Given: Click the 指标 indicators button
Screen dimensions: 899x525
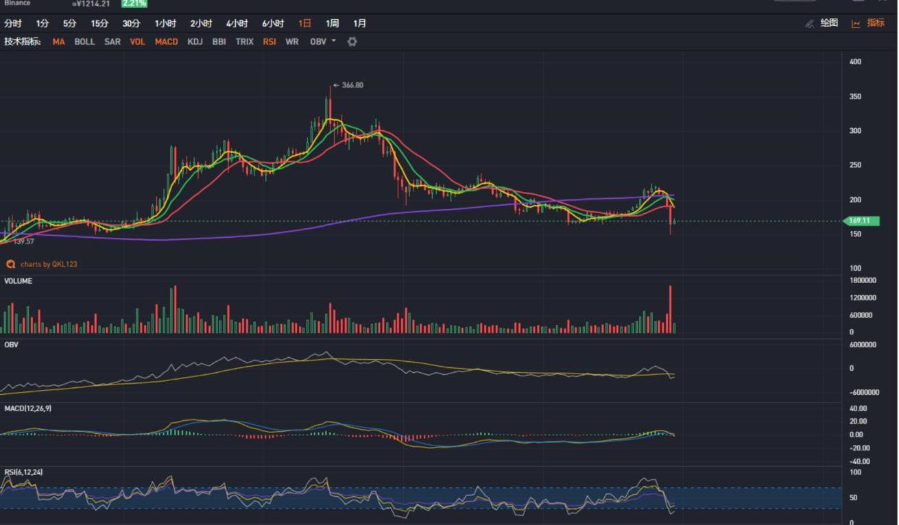Looking at the screenshot, I should (x=876, y=23).
